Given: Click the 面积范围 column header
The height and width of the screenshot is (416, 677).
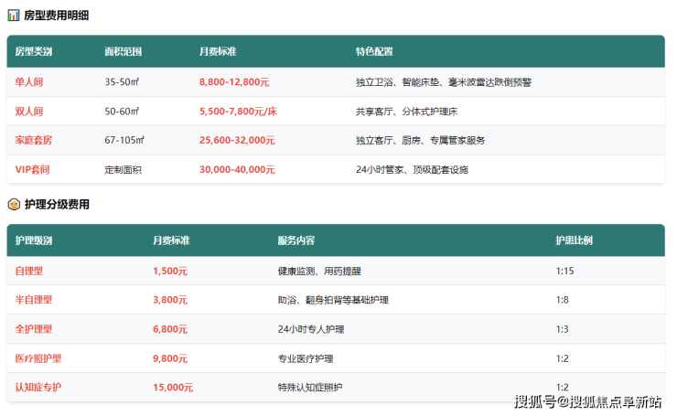Looking at the screenshot, I should click(x=123, y=51).
